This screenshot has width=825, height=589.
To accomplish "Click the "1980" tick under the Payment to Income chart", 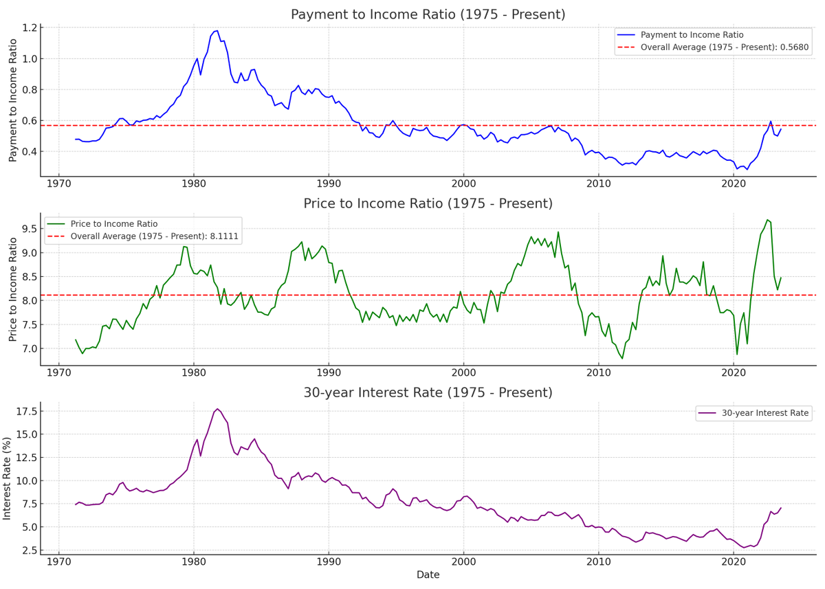I will [193, 185].
